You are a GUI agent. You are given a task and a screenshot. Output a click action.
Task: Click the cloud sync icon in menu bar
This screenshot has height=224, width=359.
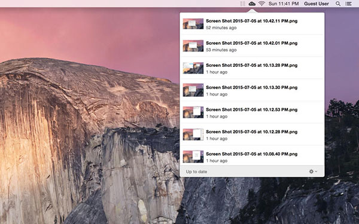click(x=252, y=4)
